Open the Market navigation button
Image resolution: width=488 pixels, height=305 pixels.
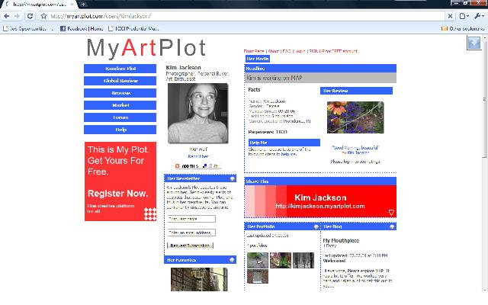(120, 105)
